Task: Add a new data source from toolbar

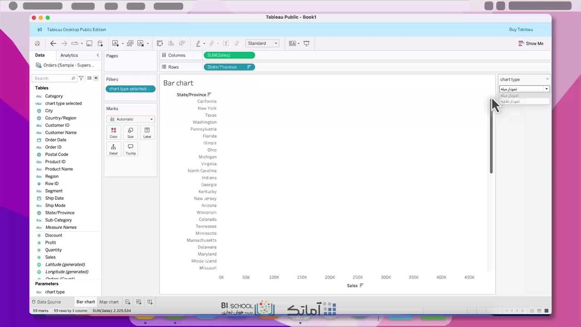Action: click(100, 44)
